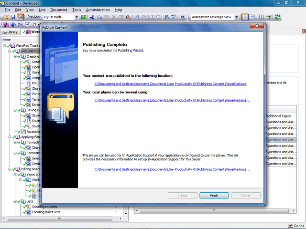Click the third icon in the second toolbar
This screenshot has height=229, width=306.
[x=20, y=24]
